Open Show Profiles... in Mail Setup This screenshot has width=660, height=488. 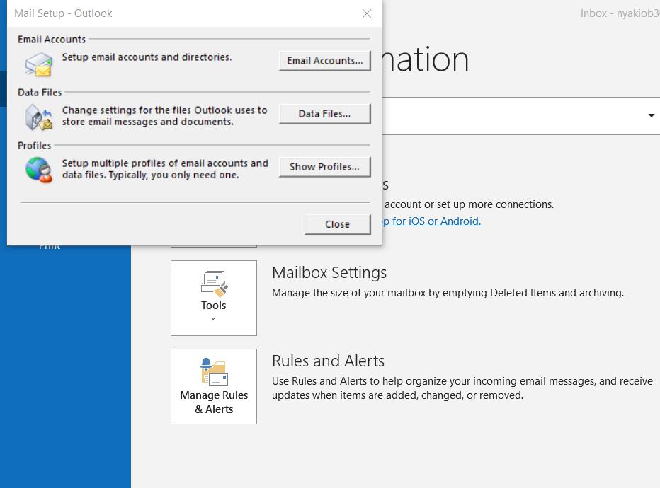[324, 167]
